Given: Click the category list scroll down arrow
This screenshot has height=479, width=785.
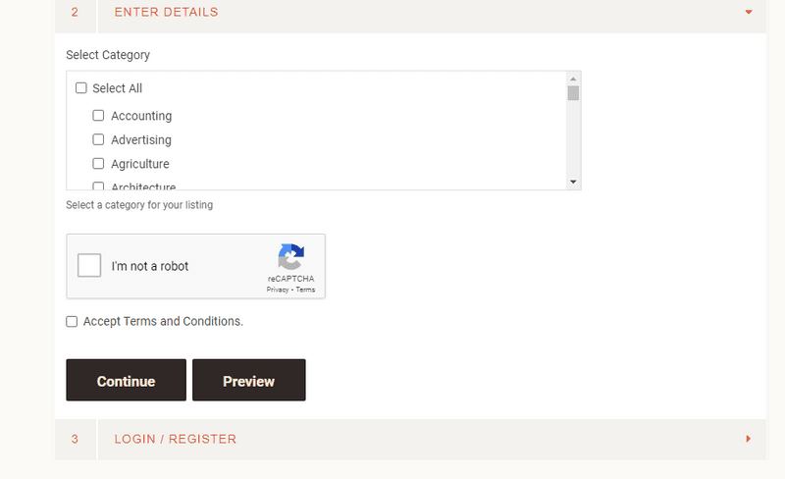Looking at the screenshot, I should click(x=573, y=182).
